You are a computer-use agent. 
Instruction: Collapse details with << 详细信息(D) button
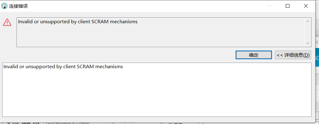pyautogui.click(x=293, y=55)
